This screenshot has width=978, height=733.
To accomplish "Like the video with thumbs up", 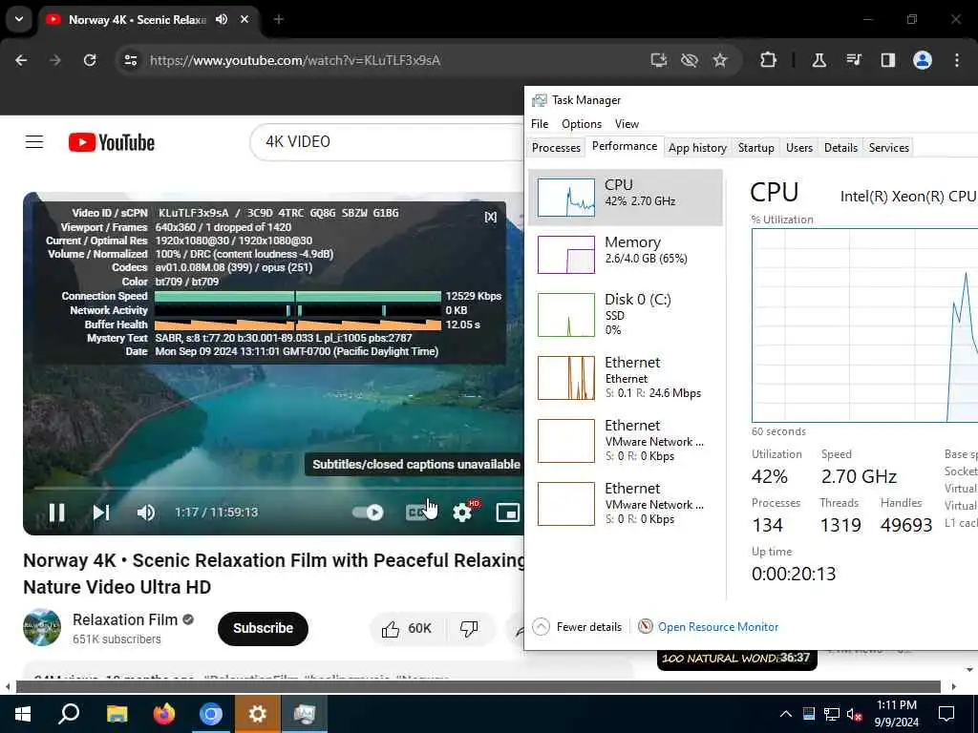I will pos(407,628).
